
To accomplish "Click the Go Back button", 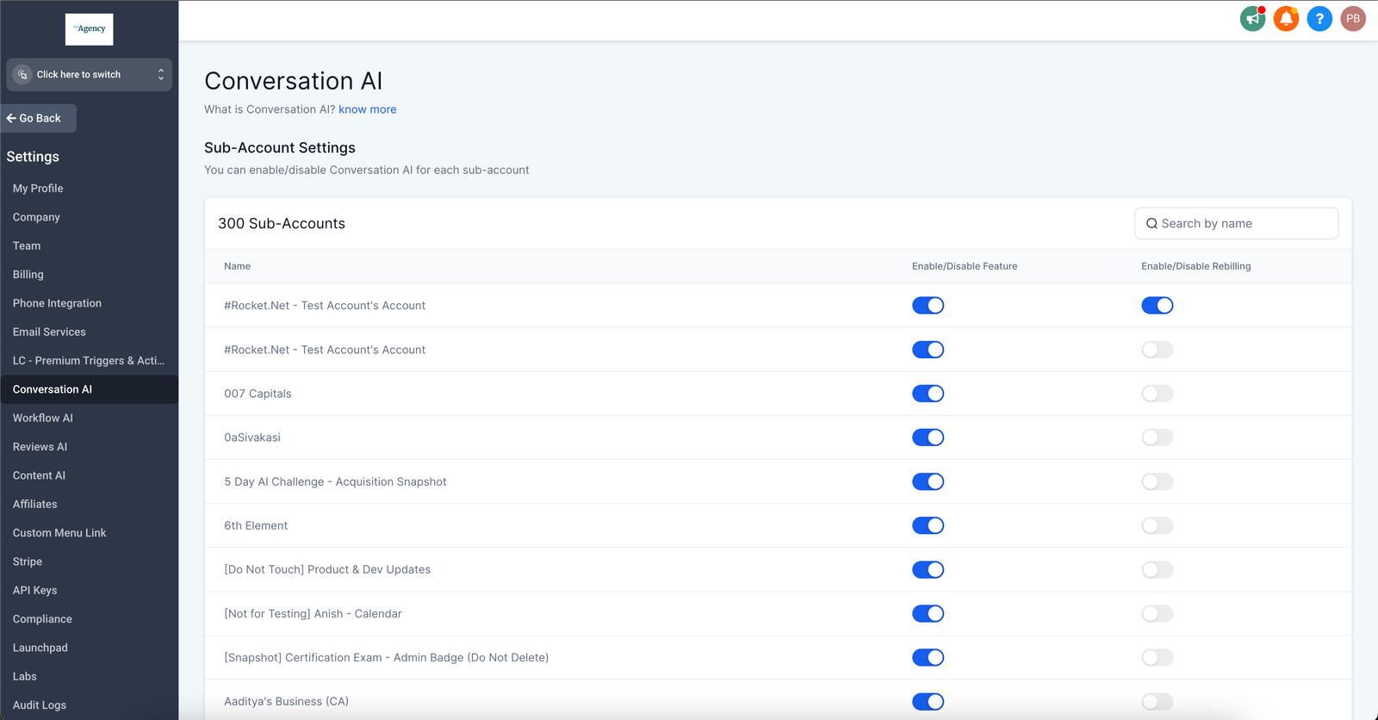I will pos(40,118).
